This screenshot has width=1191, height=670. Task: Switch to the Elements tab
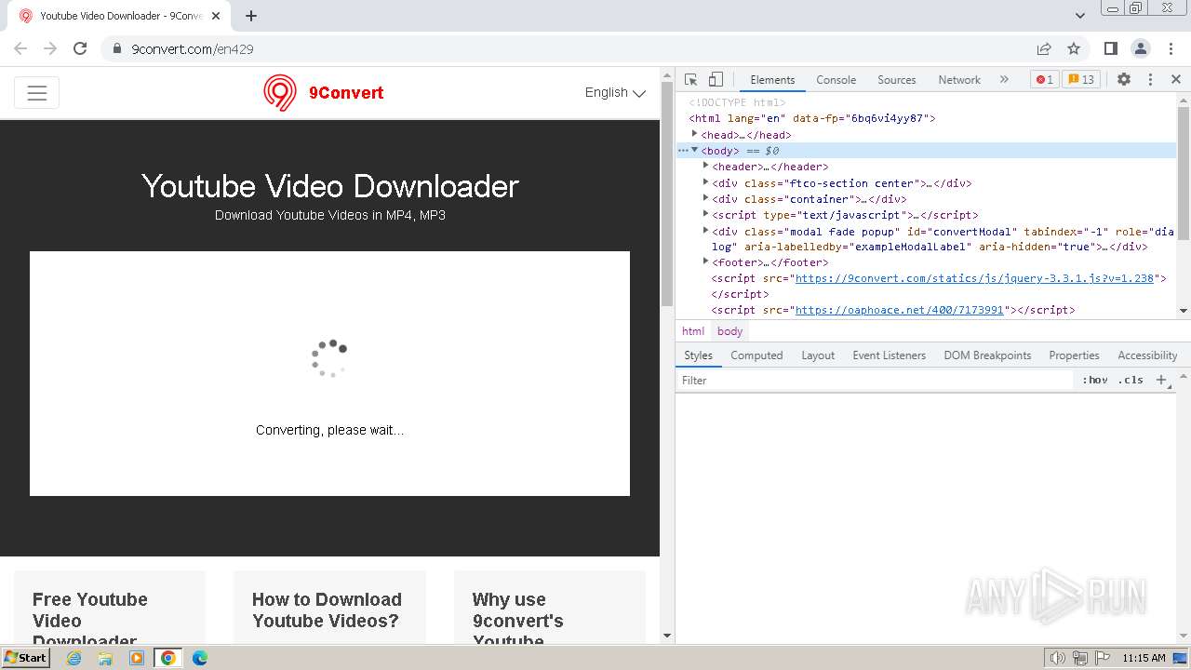772,80
